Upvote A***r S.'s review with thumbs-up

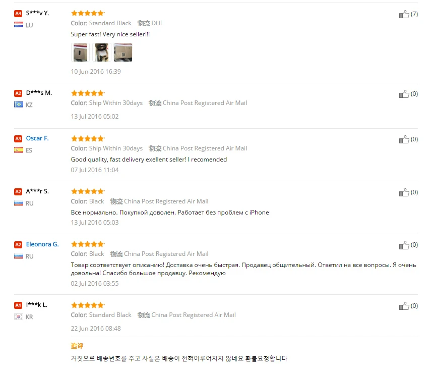pos(404,192)
